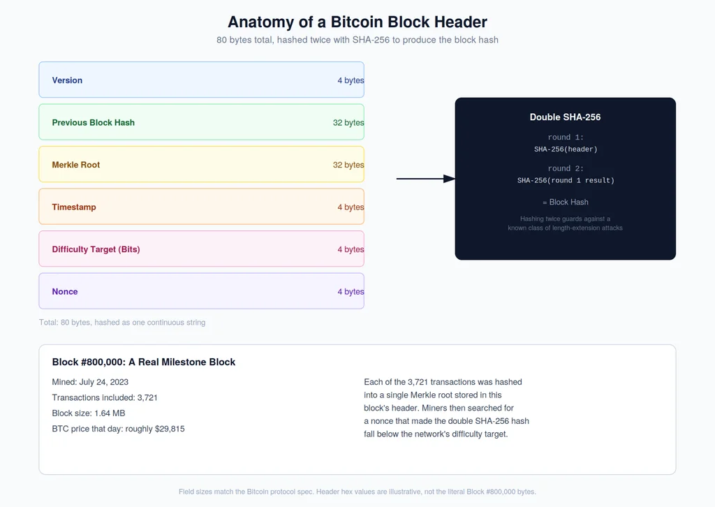The height and width of the screenshot is (507, 715).
Task: Click the SHA-256(header) code text
Action: 566,149
